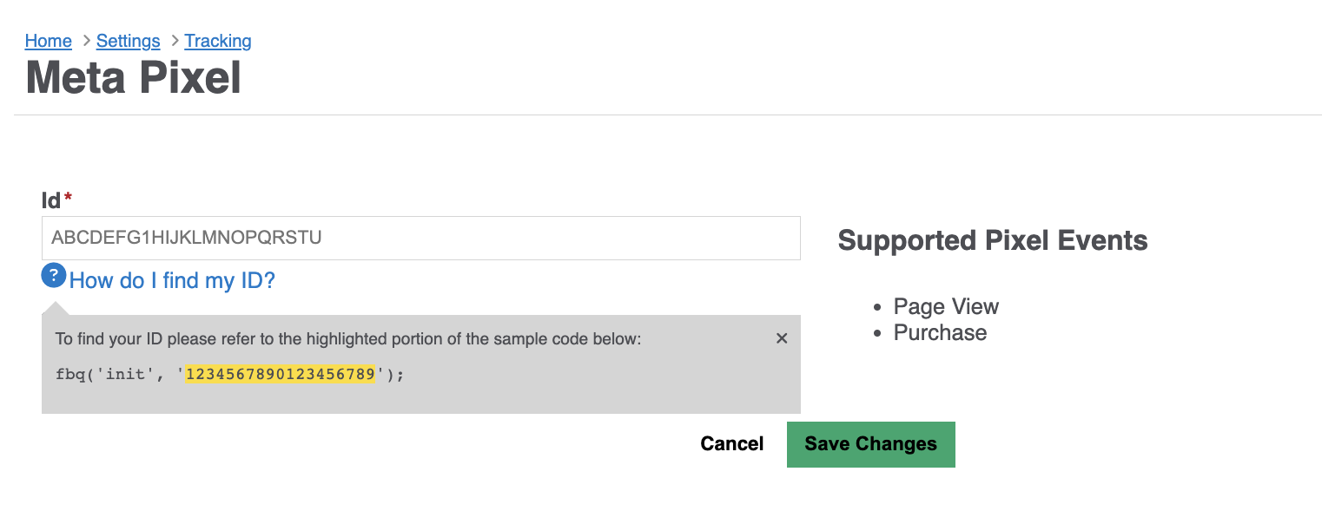Click the blue question mark help icon
This screenshot has width=1322, height=524.
coord(54,277)
